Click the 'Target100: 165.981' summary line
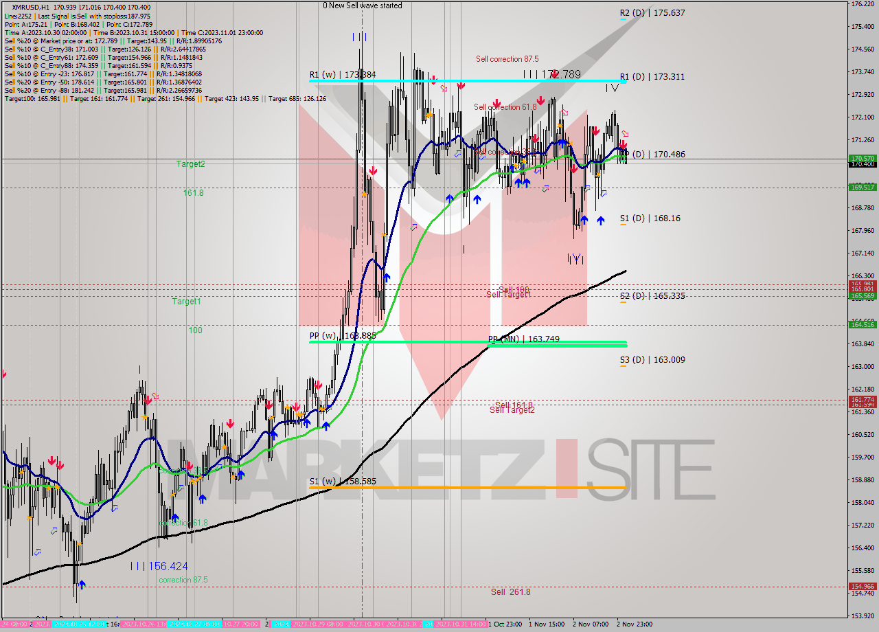The image size is (879, 632). click(165, 98)
